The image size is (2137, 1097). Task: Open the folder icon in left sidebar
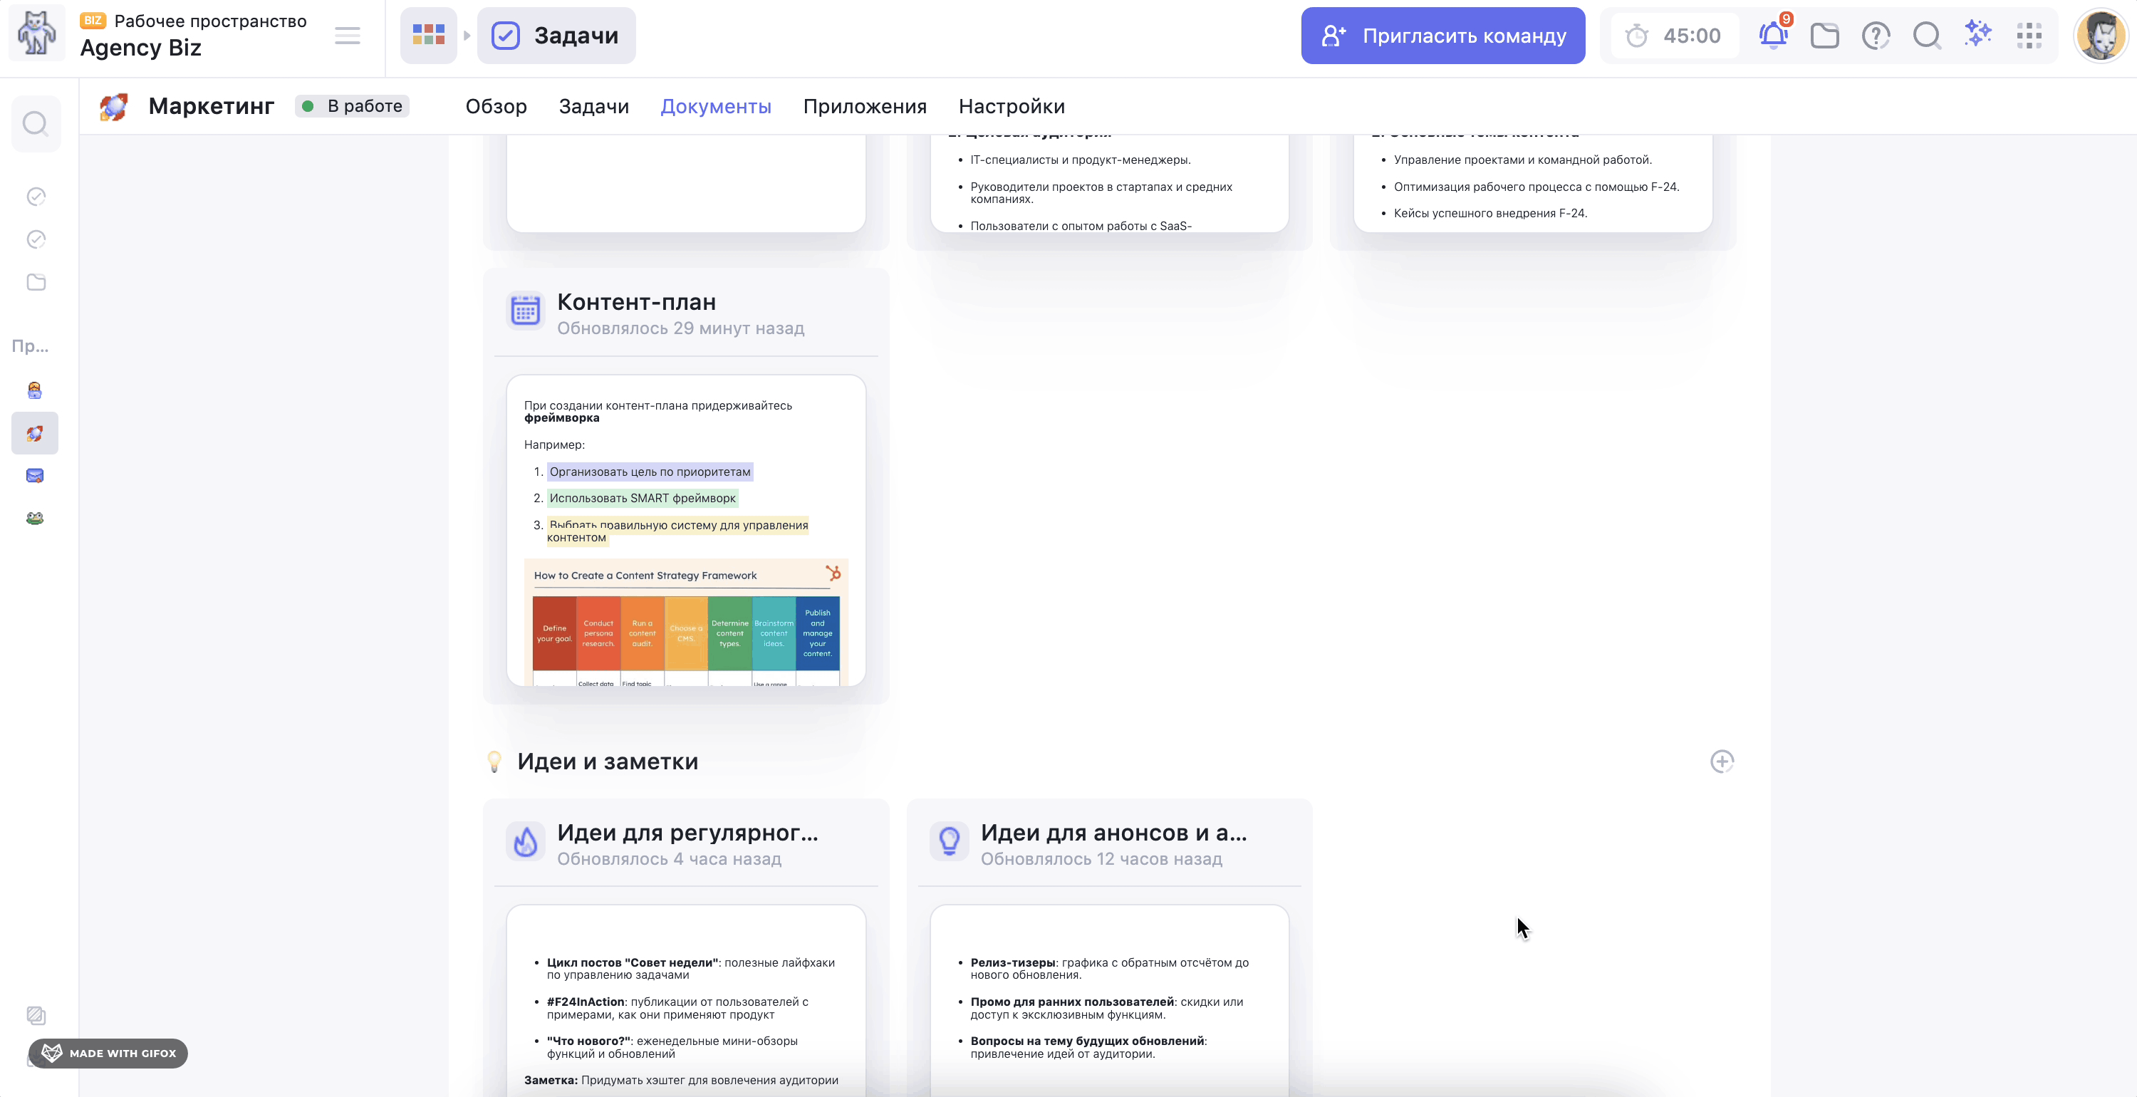(x=36, y=282)
